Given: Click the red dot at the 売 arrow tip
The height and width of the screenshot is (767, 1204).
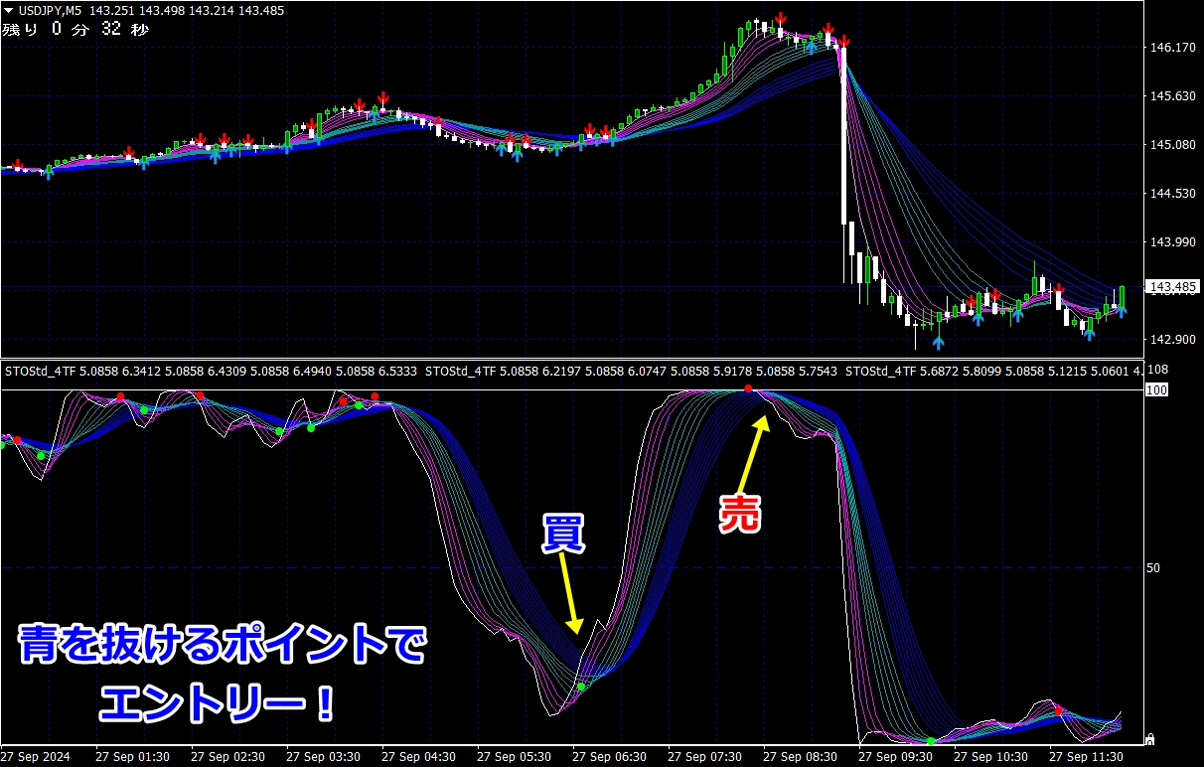Looking at the screenshot, I should point(748,388).
